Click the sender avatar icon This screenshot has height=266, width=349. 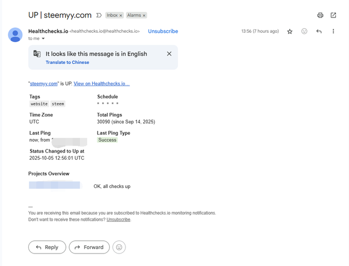click(15, 35)
